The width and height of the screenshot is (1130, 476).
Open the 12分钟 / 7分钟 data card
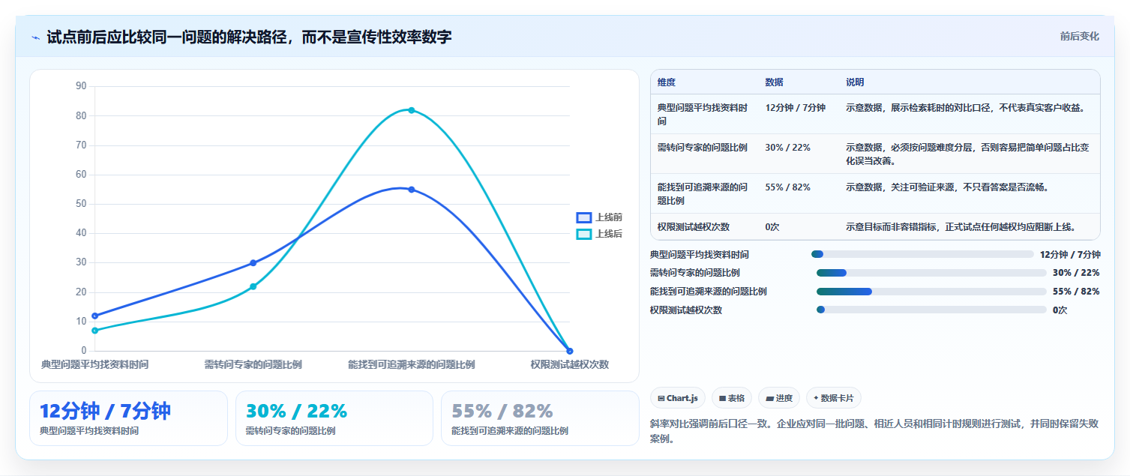coord(128,418)
